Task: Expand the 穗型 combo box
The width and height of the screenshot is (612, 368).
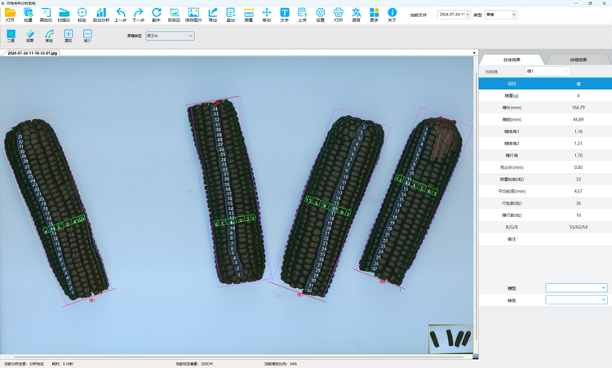Action: tap(576, 288)
